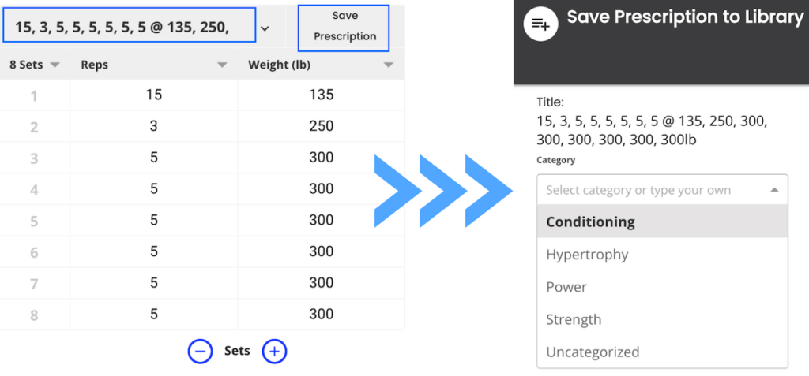Click the reps cell in set 8
Viewport: 809px width, 376px height.
click(x=154, y=314)
